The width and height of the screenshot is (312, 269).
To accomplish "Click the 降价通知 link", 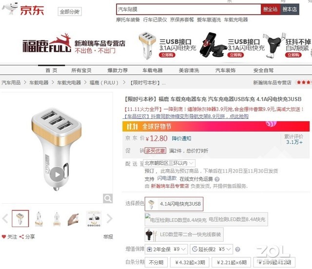I will [181, 138].
